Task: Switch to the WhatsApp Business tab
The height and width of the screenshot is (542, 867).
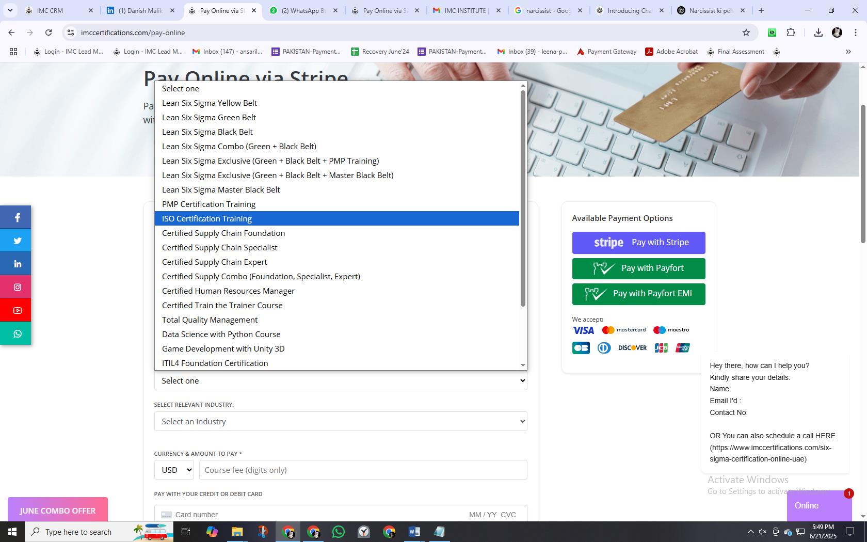Action: (x=303, y=10)
